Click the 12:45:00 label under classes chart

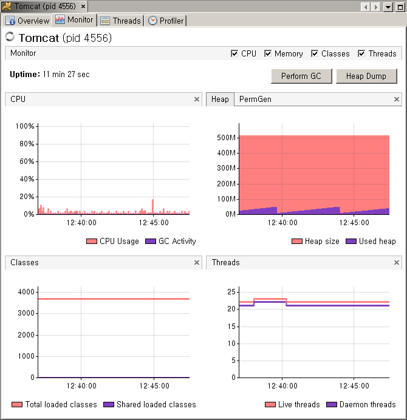(x=154, y=386)
